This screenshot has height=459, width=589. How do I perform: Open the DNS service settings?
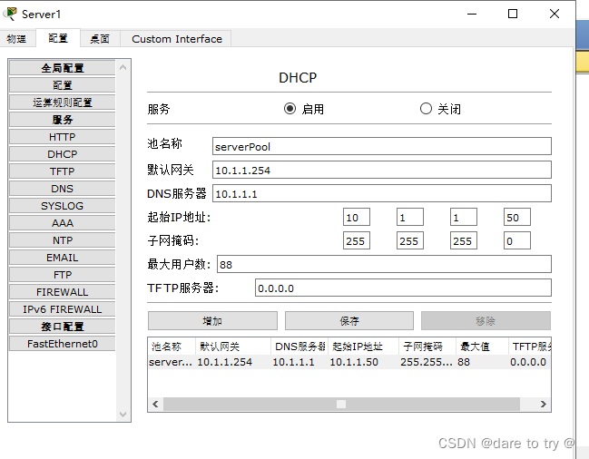click(63, 189)
